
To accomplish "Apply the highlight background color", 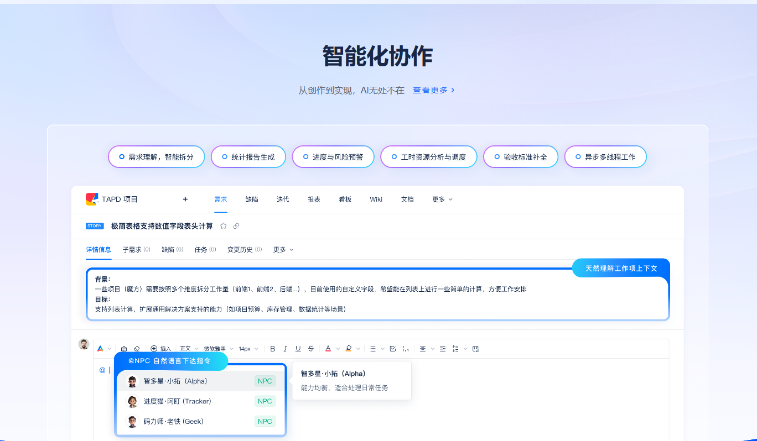I will click(x=349, y=349).
